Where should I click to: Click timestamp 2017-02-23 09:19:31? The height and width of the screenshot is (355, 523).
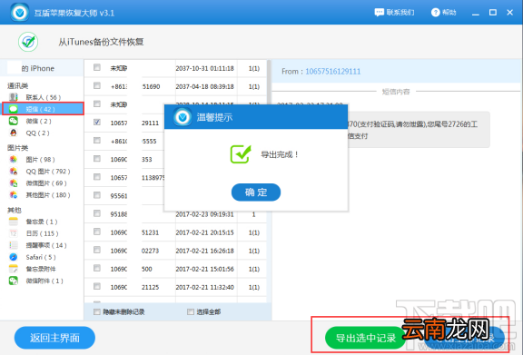[204, 214]
